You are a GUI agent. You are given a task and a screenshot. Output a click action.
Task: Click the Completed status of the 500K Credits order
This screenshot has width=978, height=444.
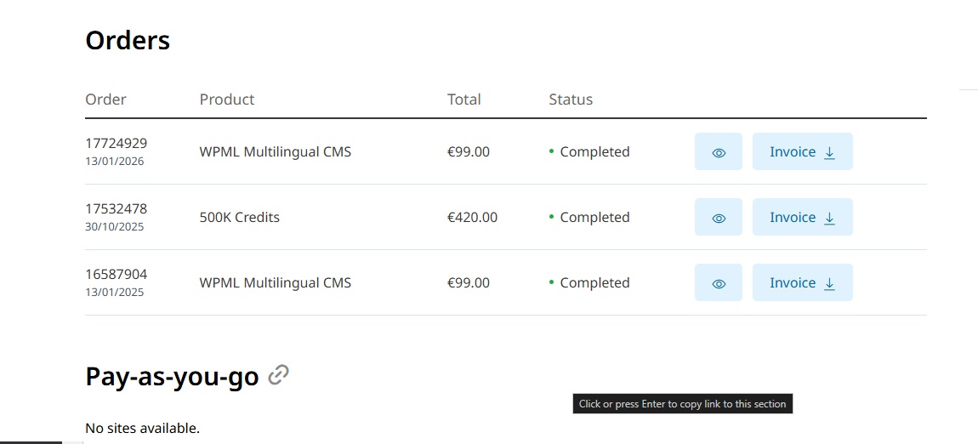(x=594, y=218)
